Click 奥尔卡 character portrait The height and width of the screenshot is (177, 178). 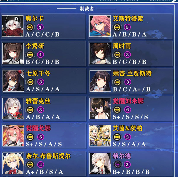click(x=13, y=26)
